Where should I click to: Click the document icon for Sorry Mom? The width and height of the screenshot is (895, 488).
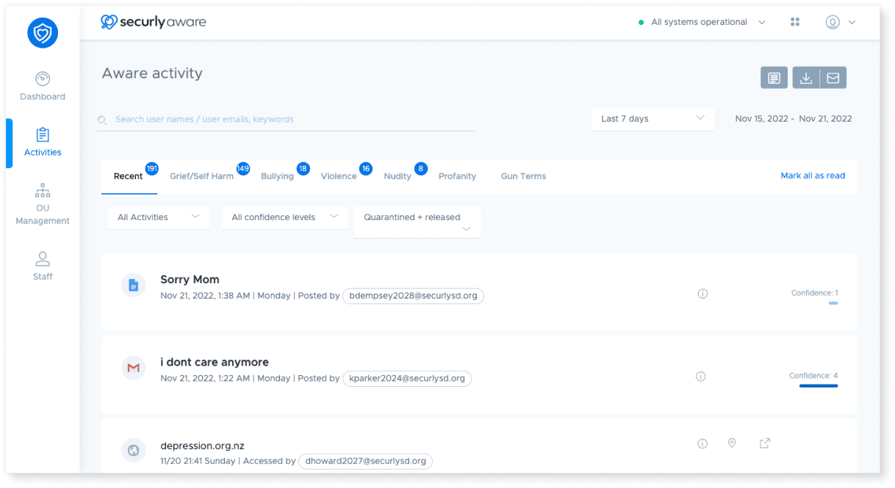(x=134, y=285)
